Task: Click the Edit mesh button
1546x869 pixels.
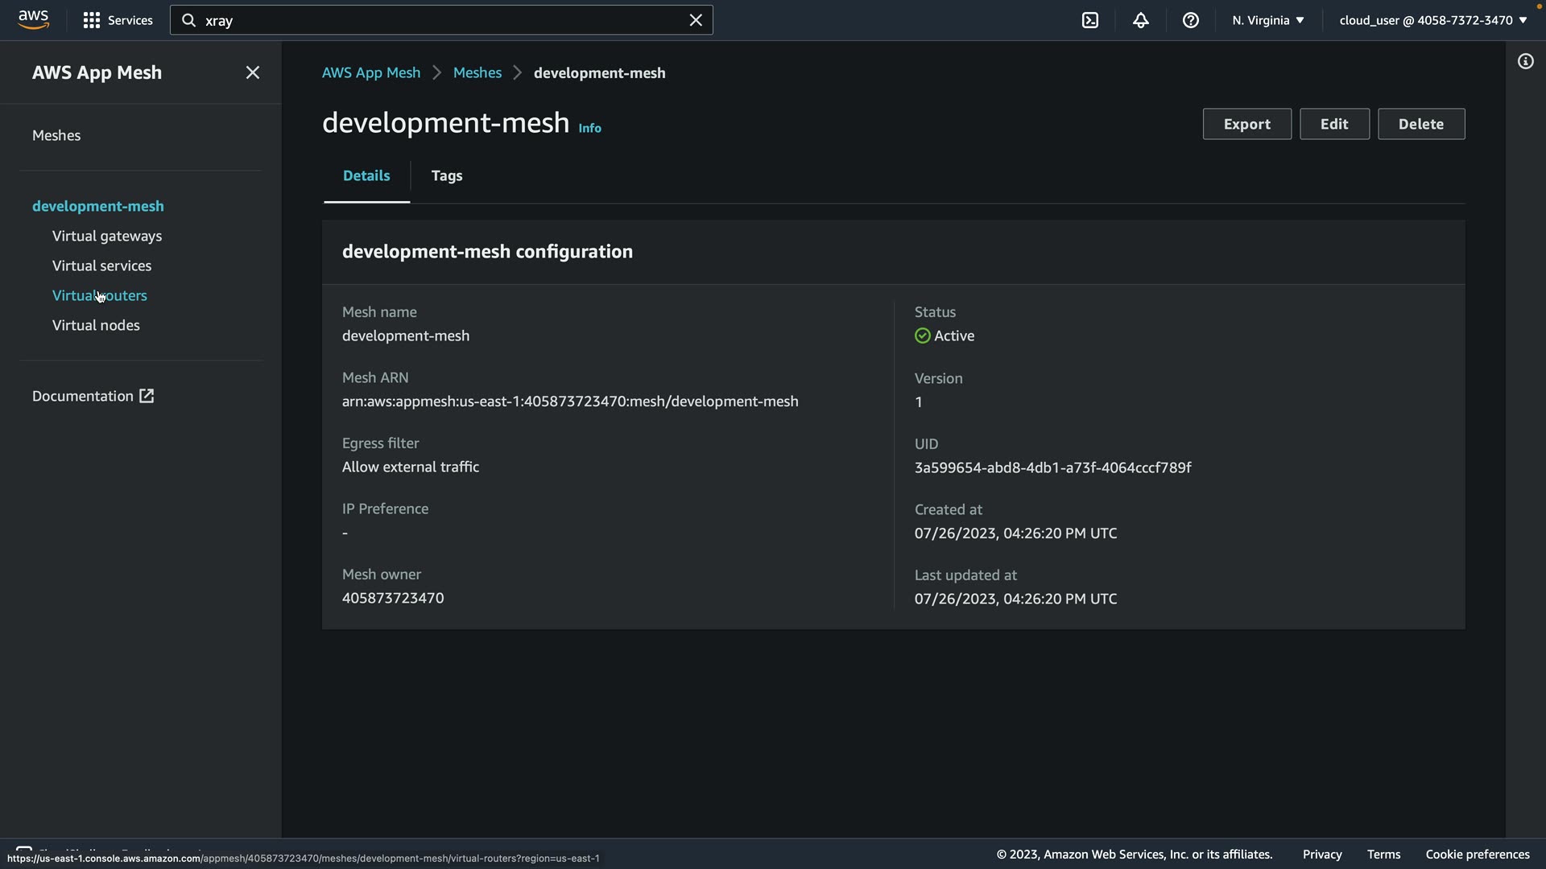Action: pyautogui.click(x=1333, y=124)
